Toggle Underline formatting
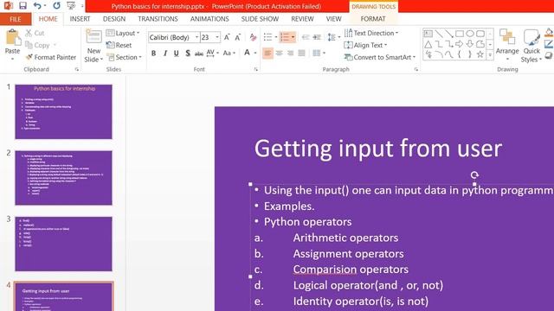Image resolution: width=554 pixels, height=311 pixels. [177, 54]
